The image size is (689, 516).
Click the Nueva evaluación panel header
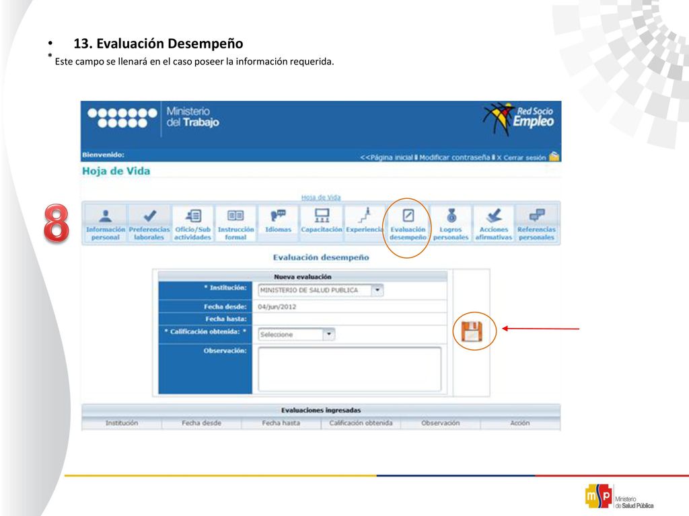pos(302,277)
